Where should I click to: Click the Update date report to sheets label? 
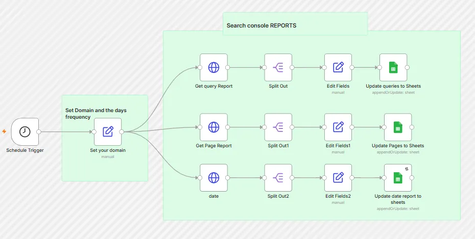tap(398, 199)
